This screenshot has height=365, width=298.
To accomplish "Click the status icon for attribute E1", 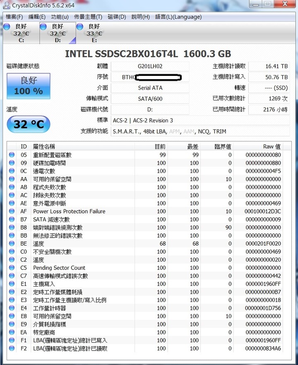I will (12, 284).
